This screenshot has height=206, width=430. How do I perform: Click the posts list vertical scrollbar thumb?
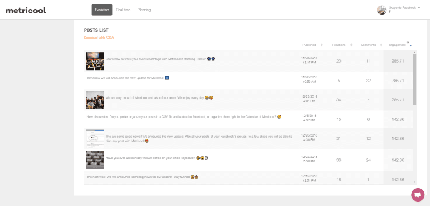pos(415,79)
